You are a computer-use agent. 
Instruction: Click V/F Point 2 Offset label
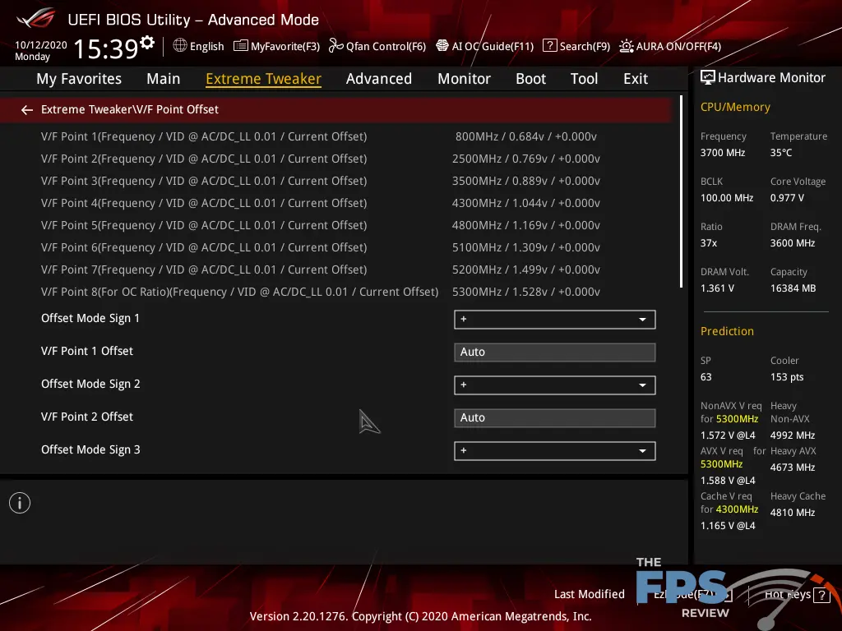[87, 417]
